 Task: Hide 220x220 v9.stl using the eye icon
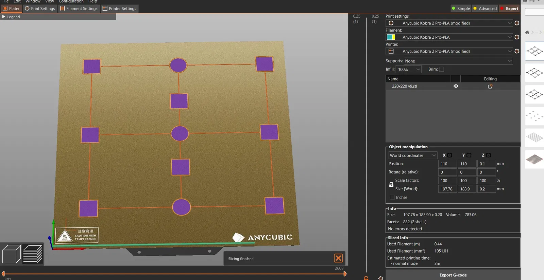tap(456, 86)
